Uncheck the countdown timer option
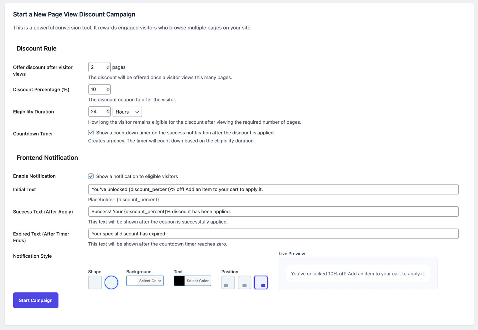This screenshot has width=478, height=330. click(x=91, y=132)
